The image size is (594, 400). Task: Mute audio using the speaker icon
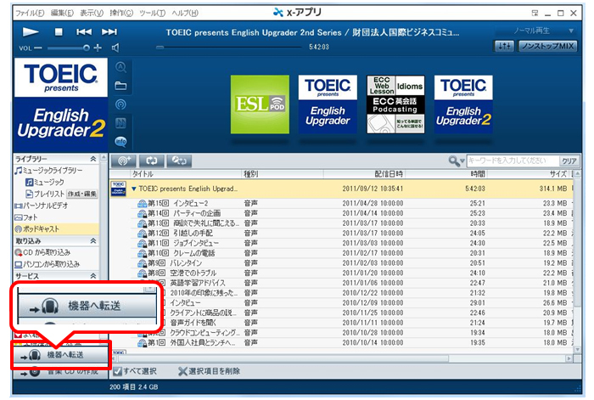point(115,48)
